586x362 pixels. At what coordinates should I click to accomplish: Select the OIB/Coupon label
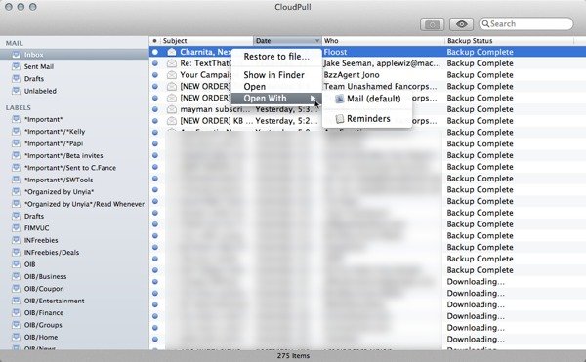click(74, 289)
